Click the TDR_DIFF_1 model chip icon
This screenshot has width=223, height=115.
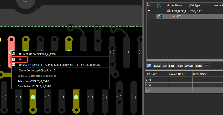169,11
